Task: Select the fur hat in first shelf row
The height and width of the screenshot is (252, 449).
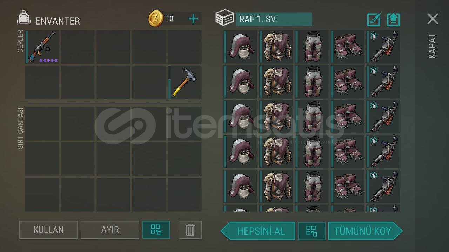Action: point(241,47)
